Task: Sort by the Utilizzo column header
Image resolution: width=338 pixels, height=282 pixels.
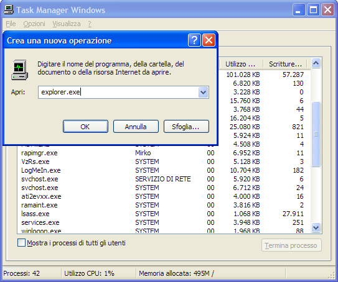Action: click(x=241, y=64)
